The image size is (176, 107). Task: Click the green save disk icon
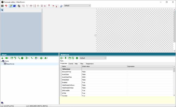(x=12, y=58)
